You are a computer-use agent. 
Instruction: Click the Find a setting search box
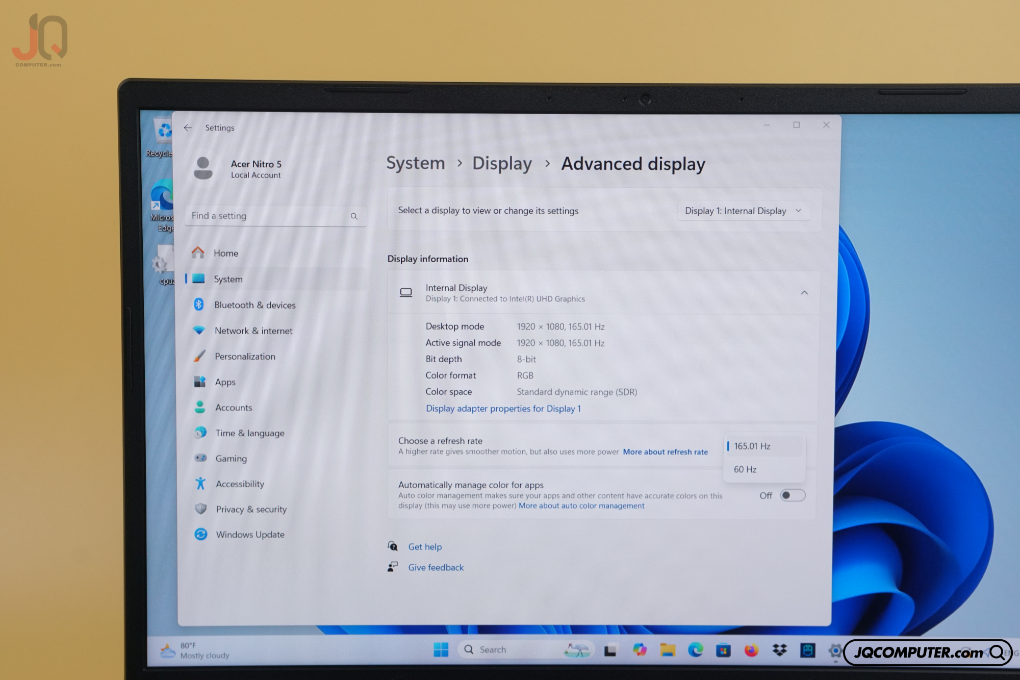click(x=275, y=216)
